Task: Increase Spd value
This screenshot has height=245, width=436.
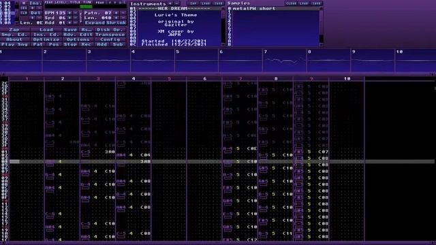Action: [69, 18]
